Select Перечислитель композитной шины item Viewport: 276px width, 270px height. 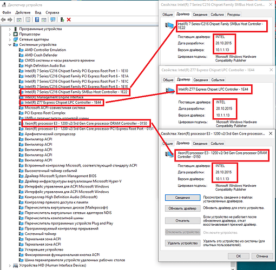[x=54, y=218]
